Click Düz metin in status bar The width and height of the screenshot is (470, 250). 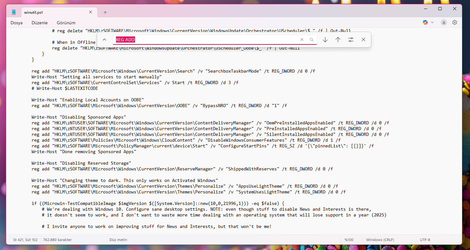coord(118,240)
